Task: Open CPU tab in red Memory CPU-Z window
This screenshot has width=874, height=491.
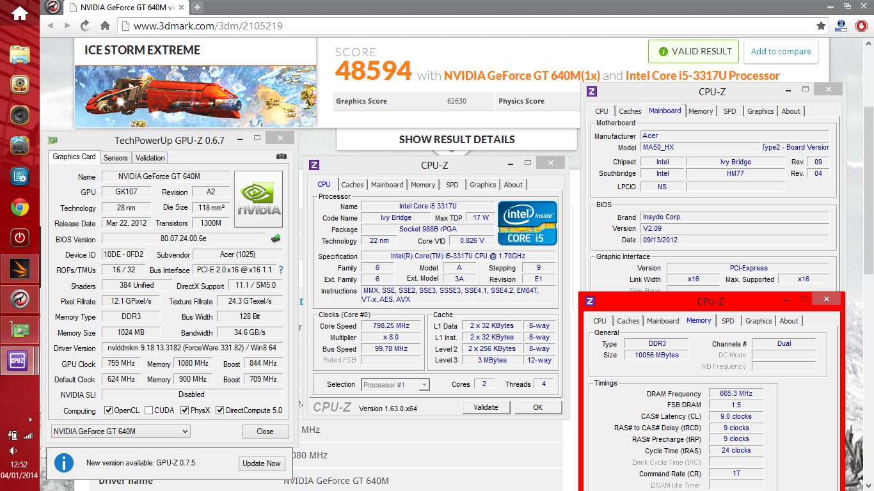Action: tap(600, 321)
